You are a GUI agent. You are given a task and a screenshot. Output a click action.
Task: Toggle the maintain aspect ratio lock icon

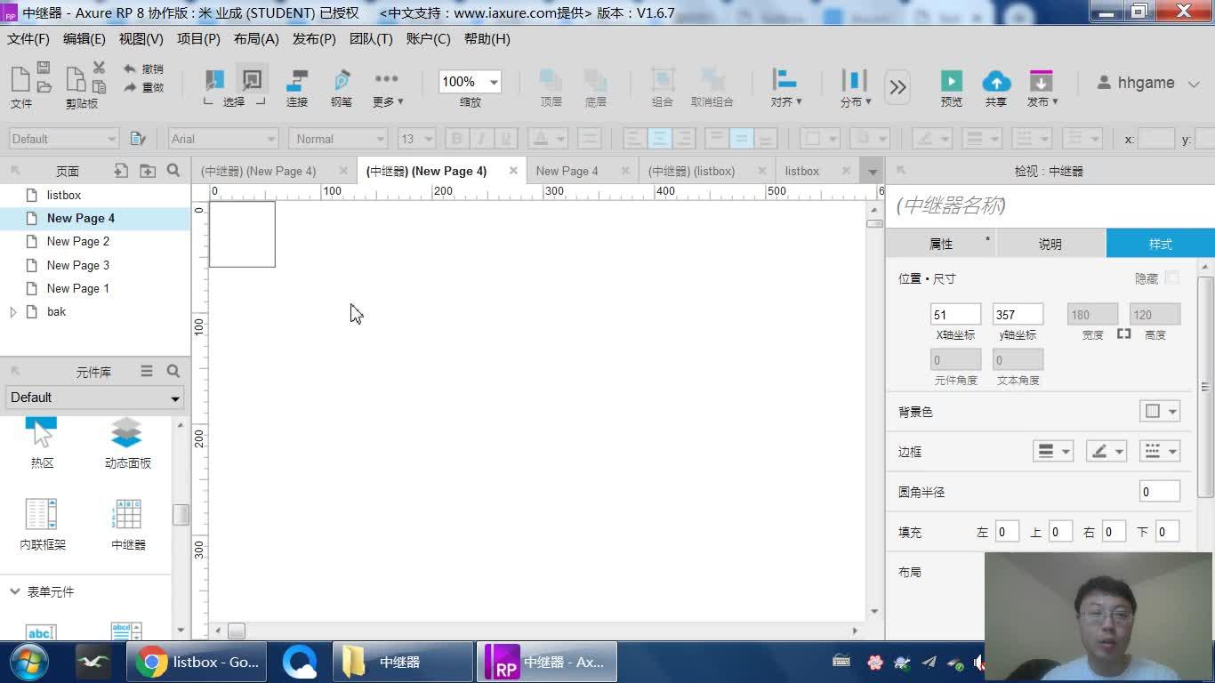click(x=1123, y=333)
